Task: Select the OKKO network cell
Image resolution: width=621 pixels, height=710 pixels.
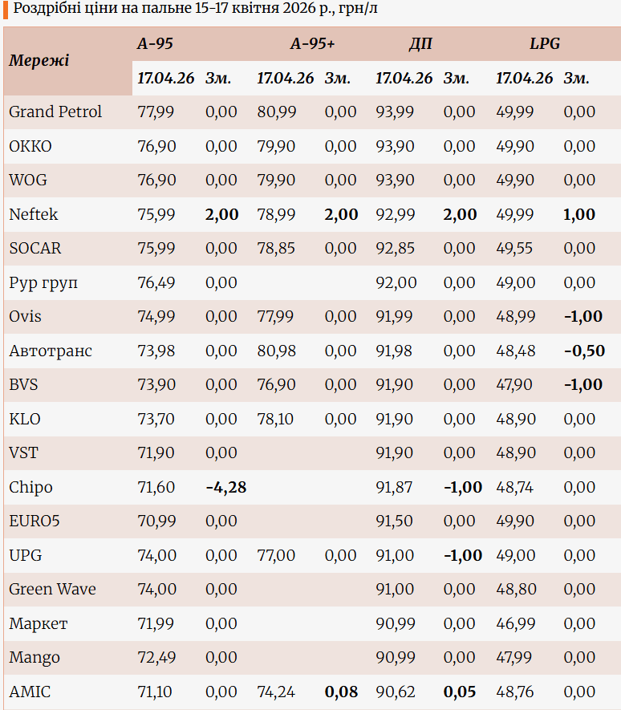Action: [x=30, y=147]
